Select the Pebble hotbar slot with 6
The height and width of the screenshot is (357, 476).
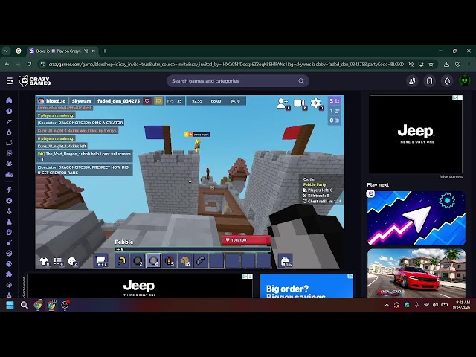point(154,261)
